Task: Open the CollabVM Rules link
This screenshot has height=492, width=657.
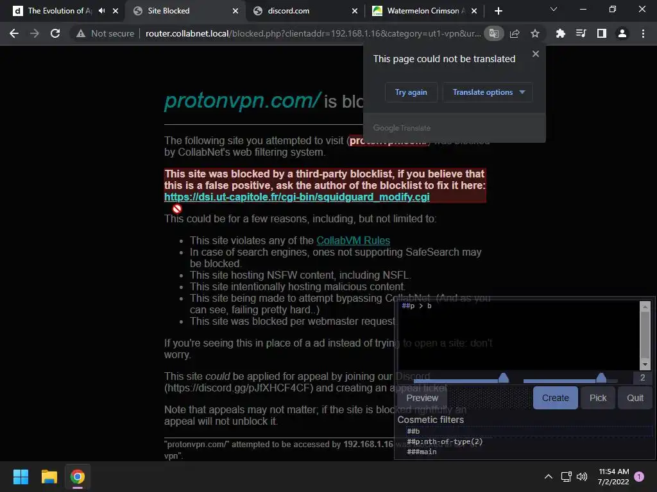Action: (x=354, y=241)
